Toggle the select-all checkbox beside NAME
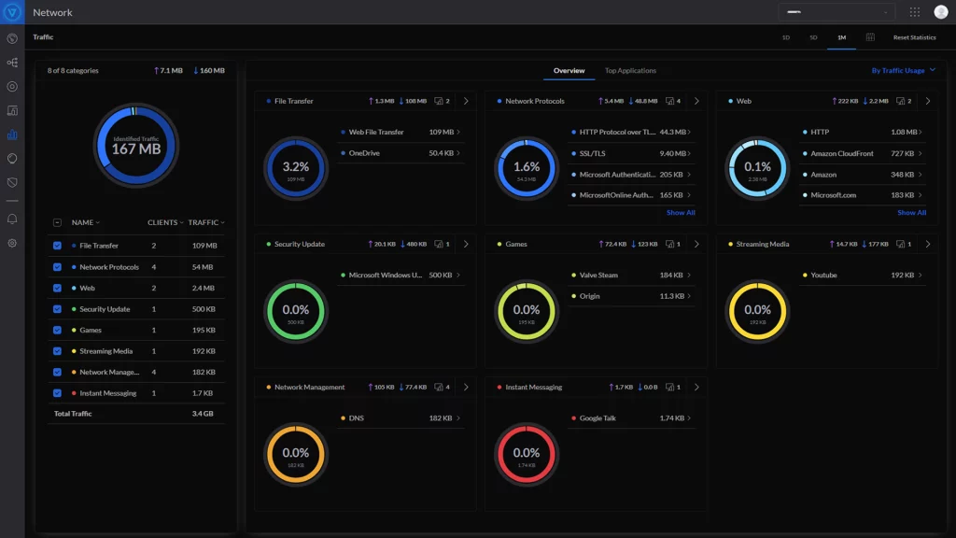The height and width of the screenshot is (538, 956). tap(57, 222)
